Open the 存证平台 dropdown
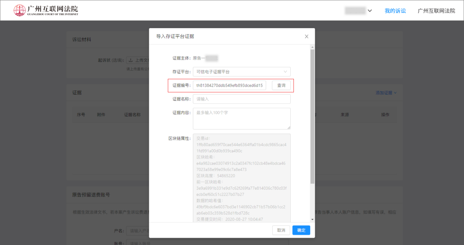This screenshot has height=245, width=464. pos(241,71)
